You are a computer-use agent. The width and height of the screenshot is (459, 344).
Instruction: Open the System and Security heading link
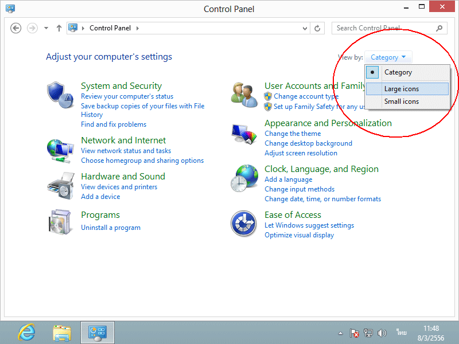[x=121, y=85]
